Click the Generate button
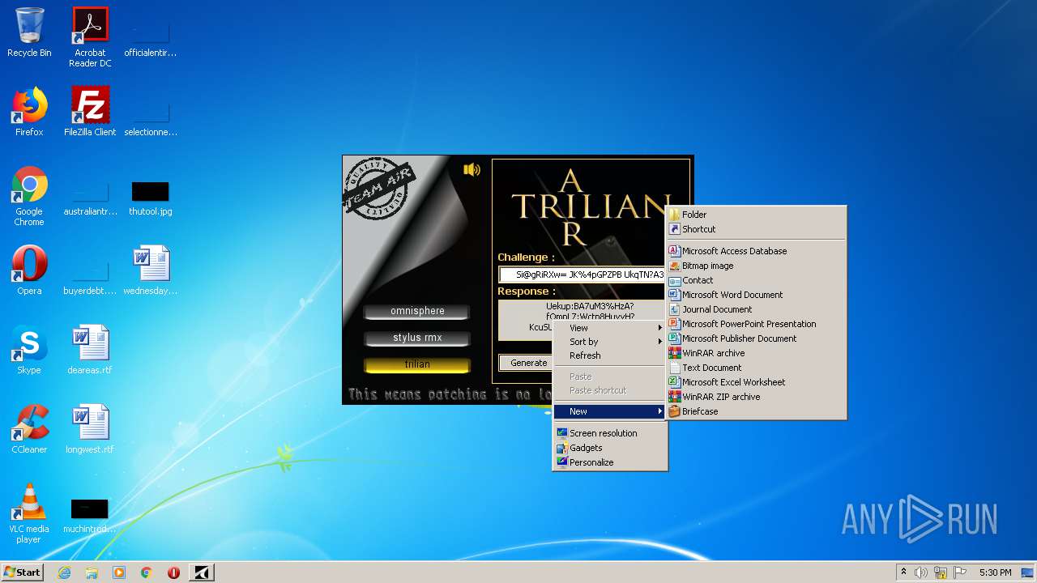Screen dimensions: 1037x583 point(526,363)
